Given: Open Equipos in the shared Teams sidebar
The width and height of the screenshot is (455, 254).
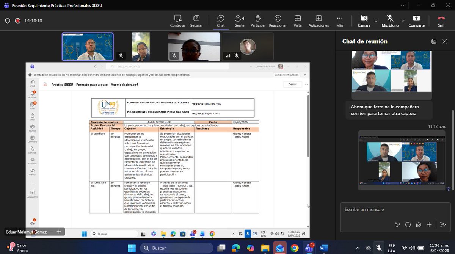Looking at the screenshot, I should click(33, 128).
